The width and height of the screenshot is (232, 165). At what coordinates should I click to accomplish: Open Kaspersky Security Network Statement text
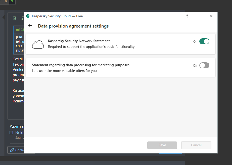coord(79,41)
